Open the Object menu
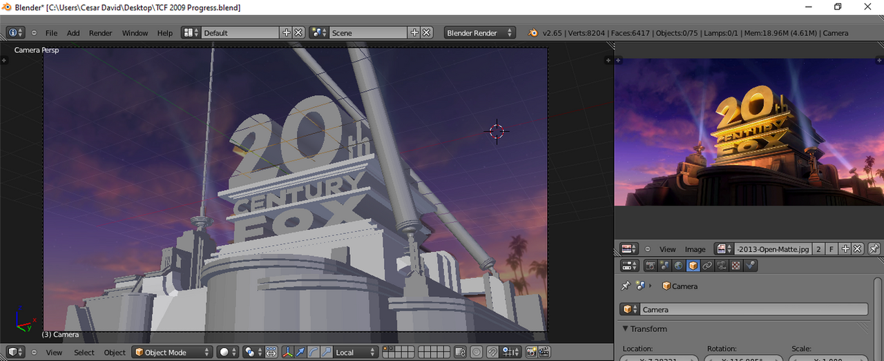 tap(115, 352)
